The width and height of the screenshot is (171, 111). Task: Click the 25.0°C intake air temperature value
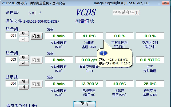point(150,84)
